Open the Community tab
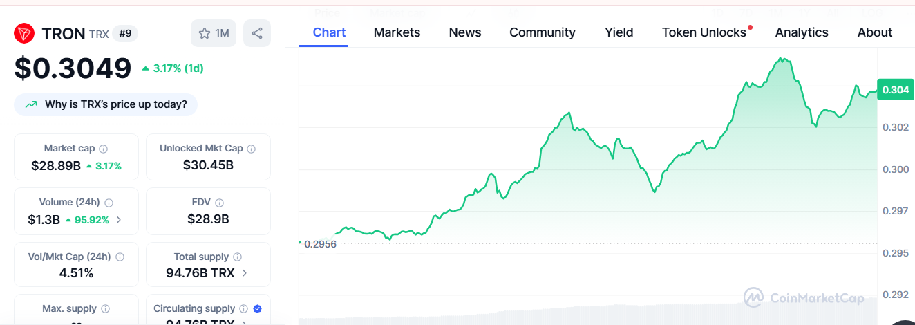The width and height of the screenshot is (915, 325). (543, 32)
